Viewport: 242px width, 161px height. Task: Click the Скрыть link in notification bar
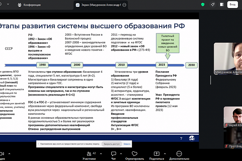(x=127, y=144)
